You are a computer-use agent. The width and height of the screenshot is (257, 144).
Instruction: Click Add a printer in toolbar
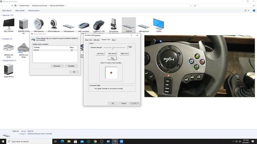(20, 11)
